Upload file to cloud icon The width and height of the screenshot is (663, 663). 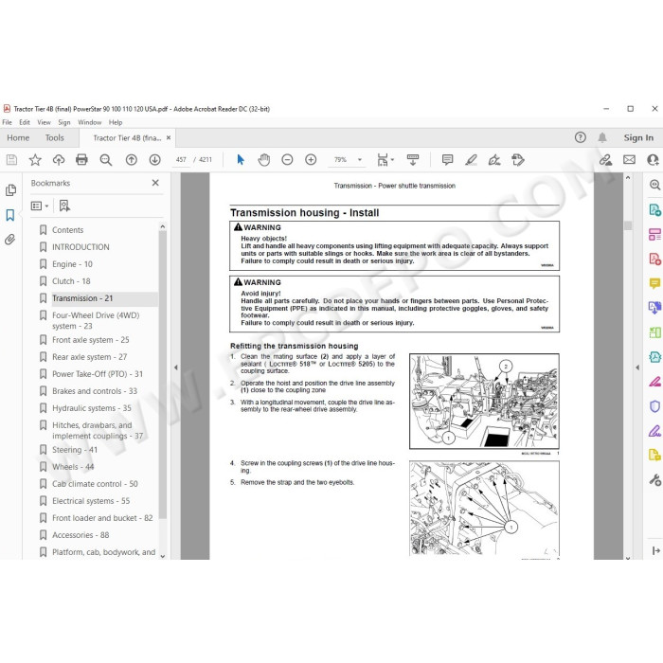[x=59, y=160]
